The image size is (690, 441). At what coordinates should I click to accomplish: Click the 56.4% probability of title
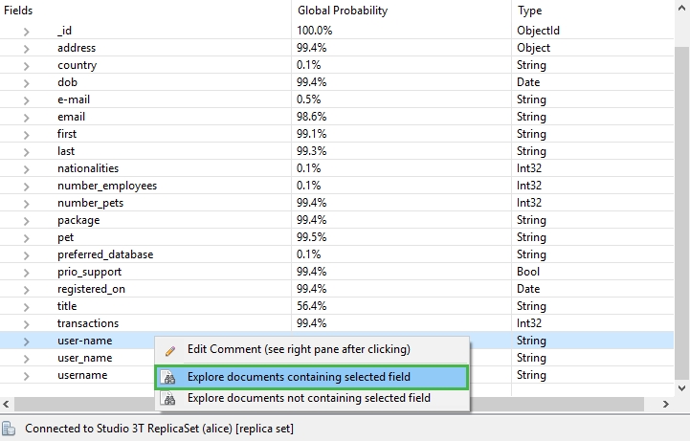click(x=312, y=306)
